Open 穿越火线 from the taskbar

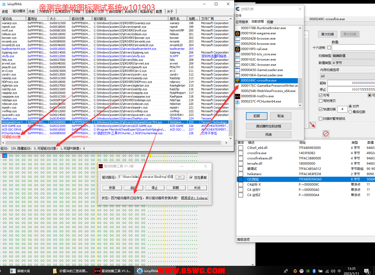pos(20,271)
